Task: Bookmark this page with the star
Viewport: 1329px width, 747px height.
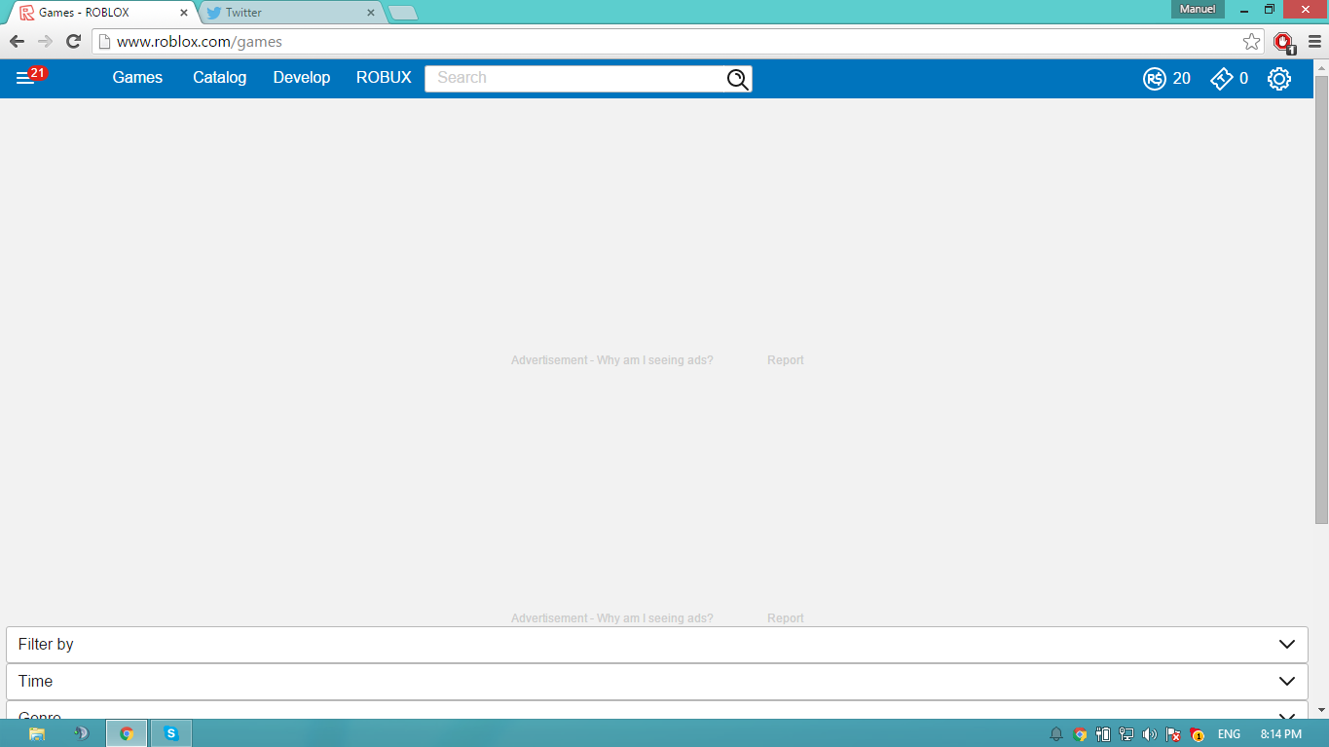Action: point(1252,42)
